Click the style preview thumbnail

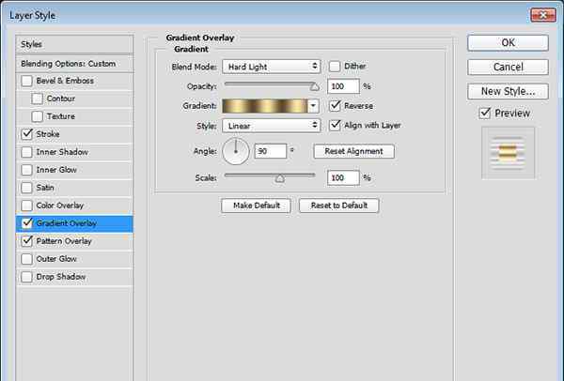pos(508,153)
